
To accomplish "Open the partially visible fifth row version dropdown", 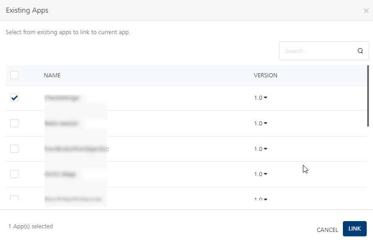I will pyautogui.click(x=261, y=199).
